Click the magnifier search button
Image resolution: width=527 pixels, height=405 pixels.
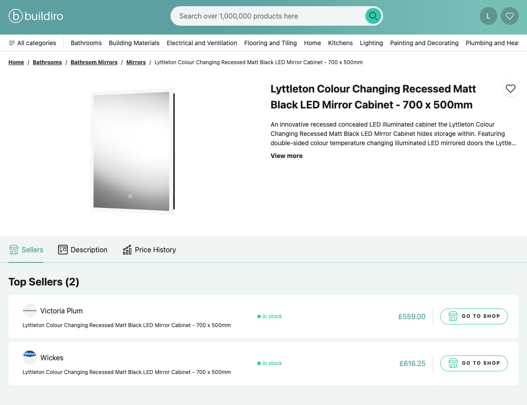coord(373,16)
